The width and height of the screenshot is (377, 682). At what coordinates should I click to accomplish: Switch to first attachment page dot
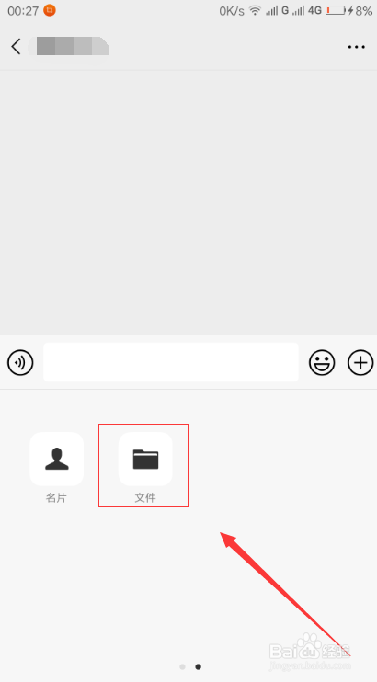click(182, 666)
